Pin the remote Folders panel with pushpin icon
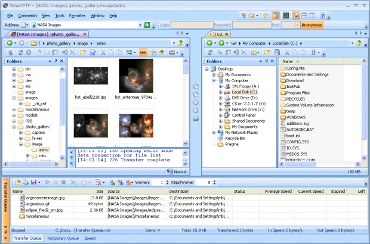 click(56, 61)
